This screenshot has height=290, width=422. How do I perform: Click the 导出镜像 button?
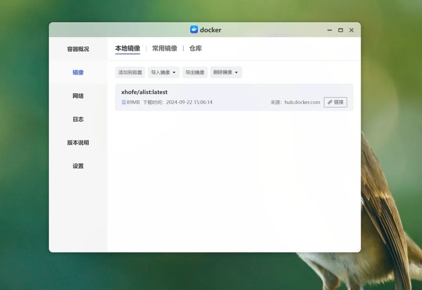195,72
